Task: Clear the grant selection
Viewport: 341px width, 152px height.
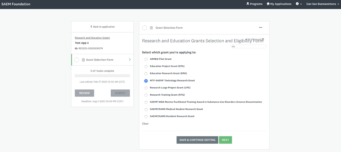Action: tap(145, 124)
